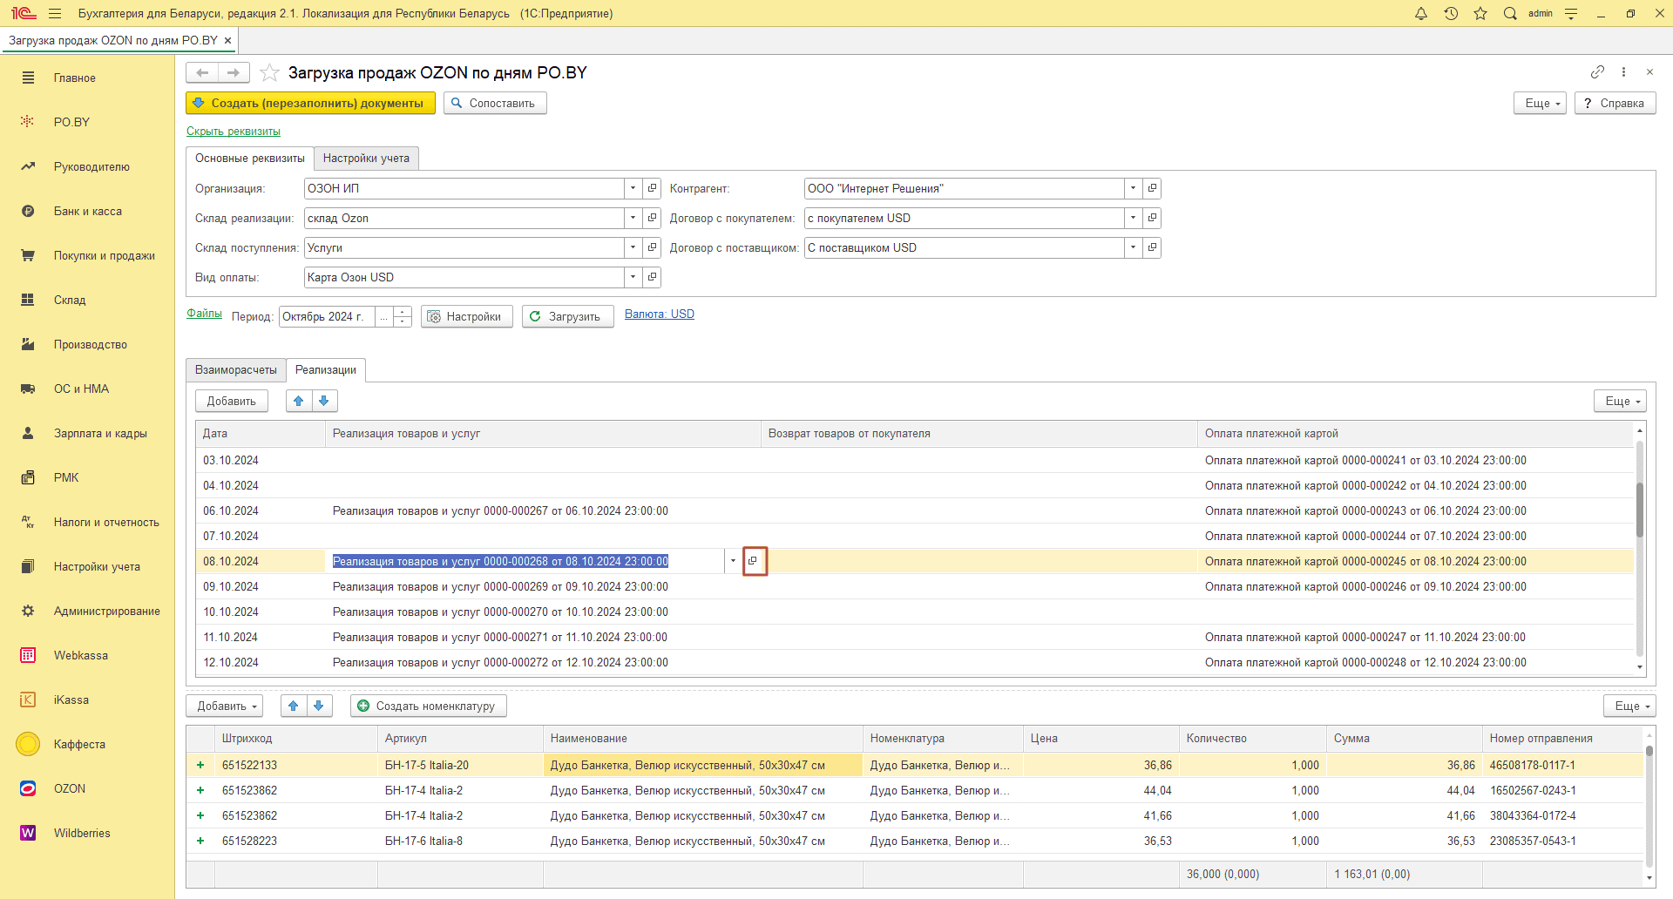Open Налоги и отчетность section
Screen dimensions: 1673x899
[106, 522]
